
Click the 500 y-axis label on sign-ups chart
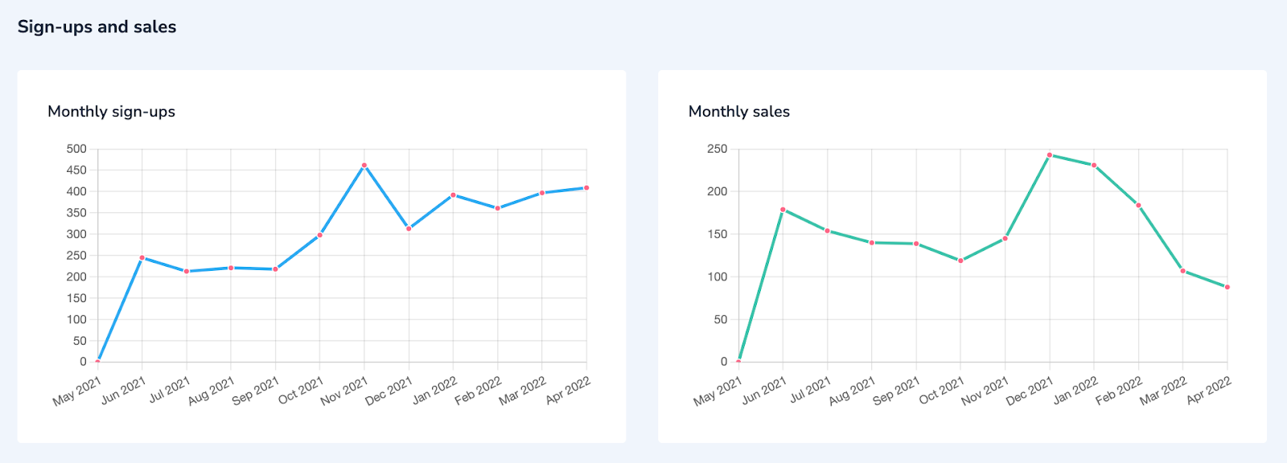[x=76, y=149]
